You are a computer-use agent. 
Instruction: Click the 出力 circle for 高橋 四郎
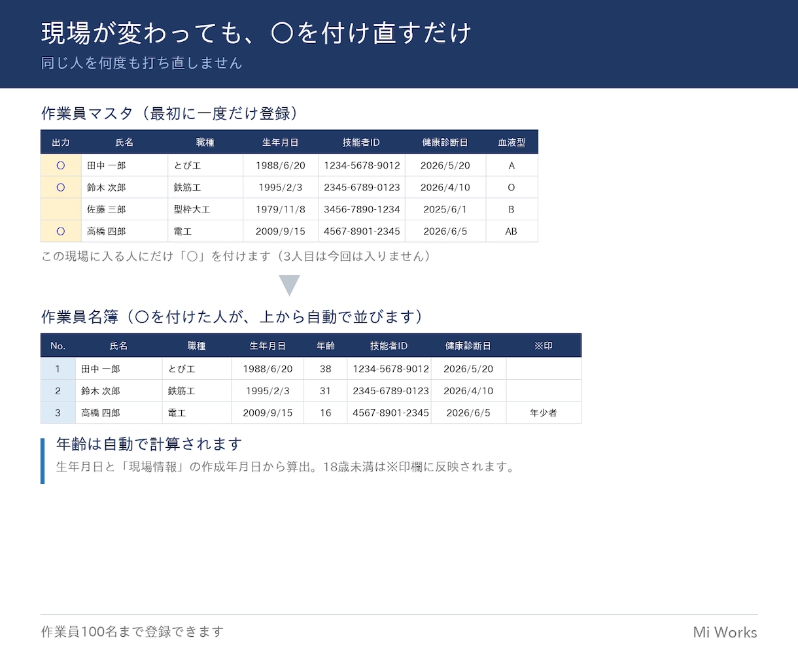pos(61,231)
